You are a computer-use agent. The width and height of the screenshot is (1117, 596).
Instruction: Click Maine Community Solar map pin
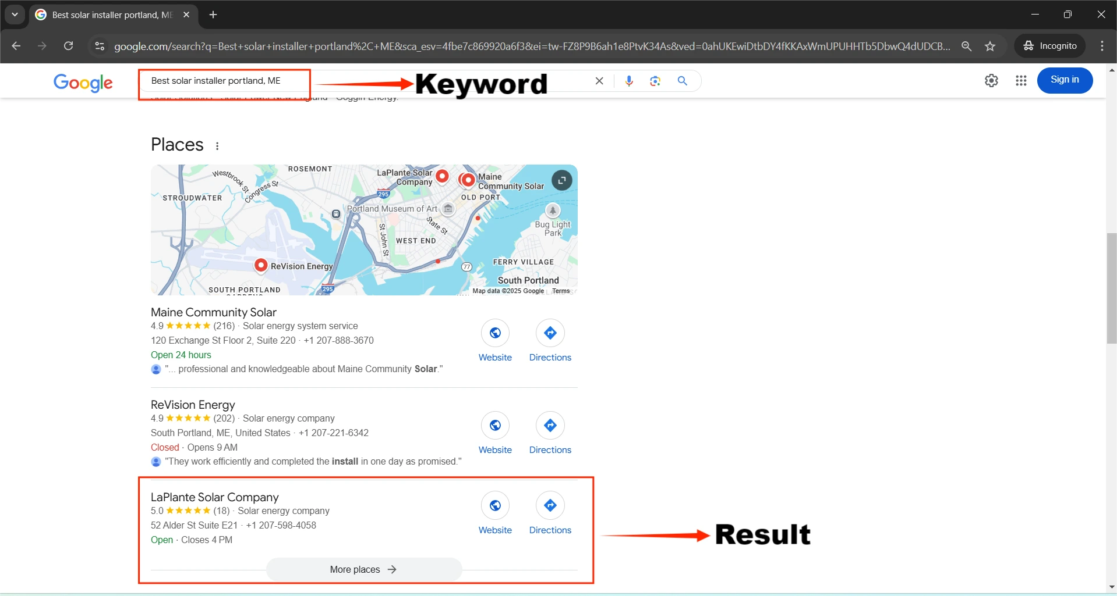tap(468, 180)
